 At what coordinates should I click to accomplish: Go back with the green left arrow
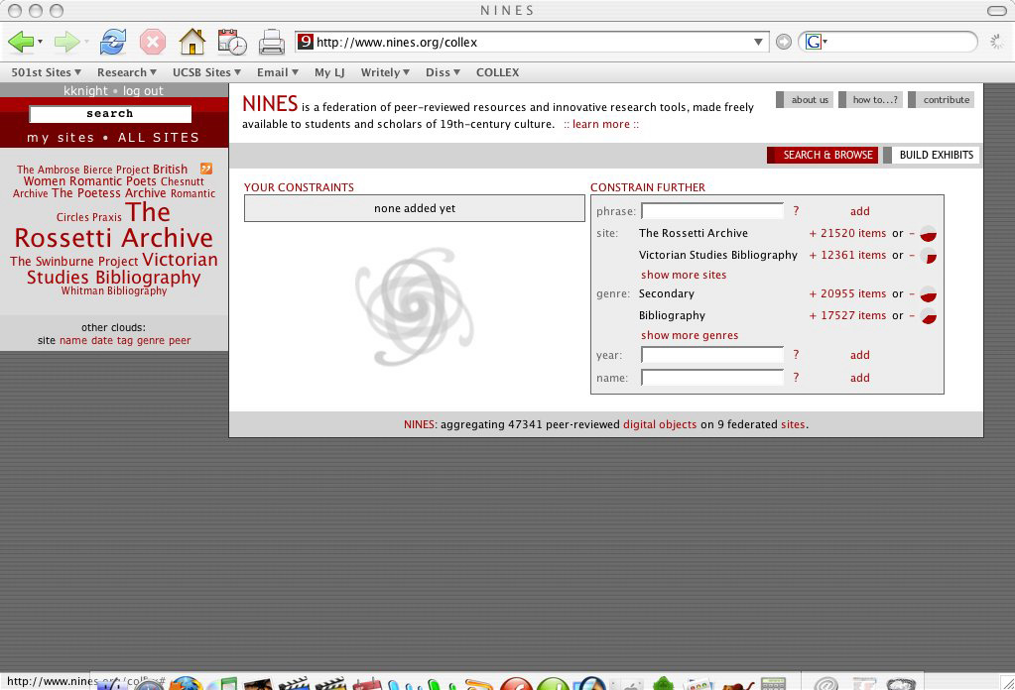21,42
